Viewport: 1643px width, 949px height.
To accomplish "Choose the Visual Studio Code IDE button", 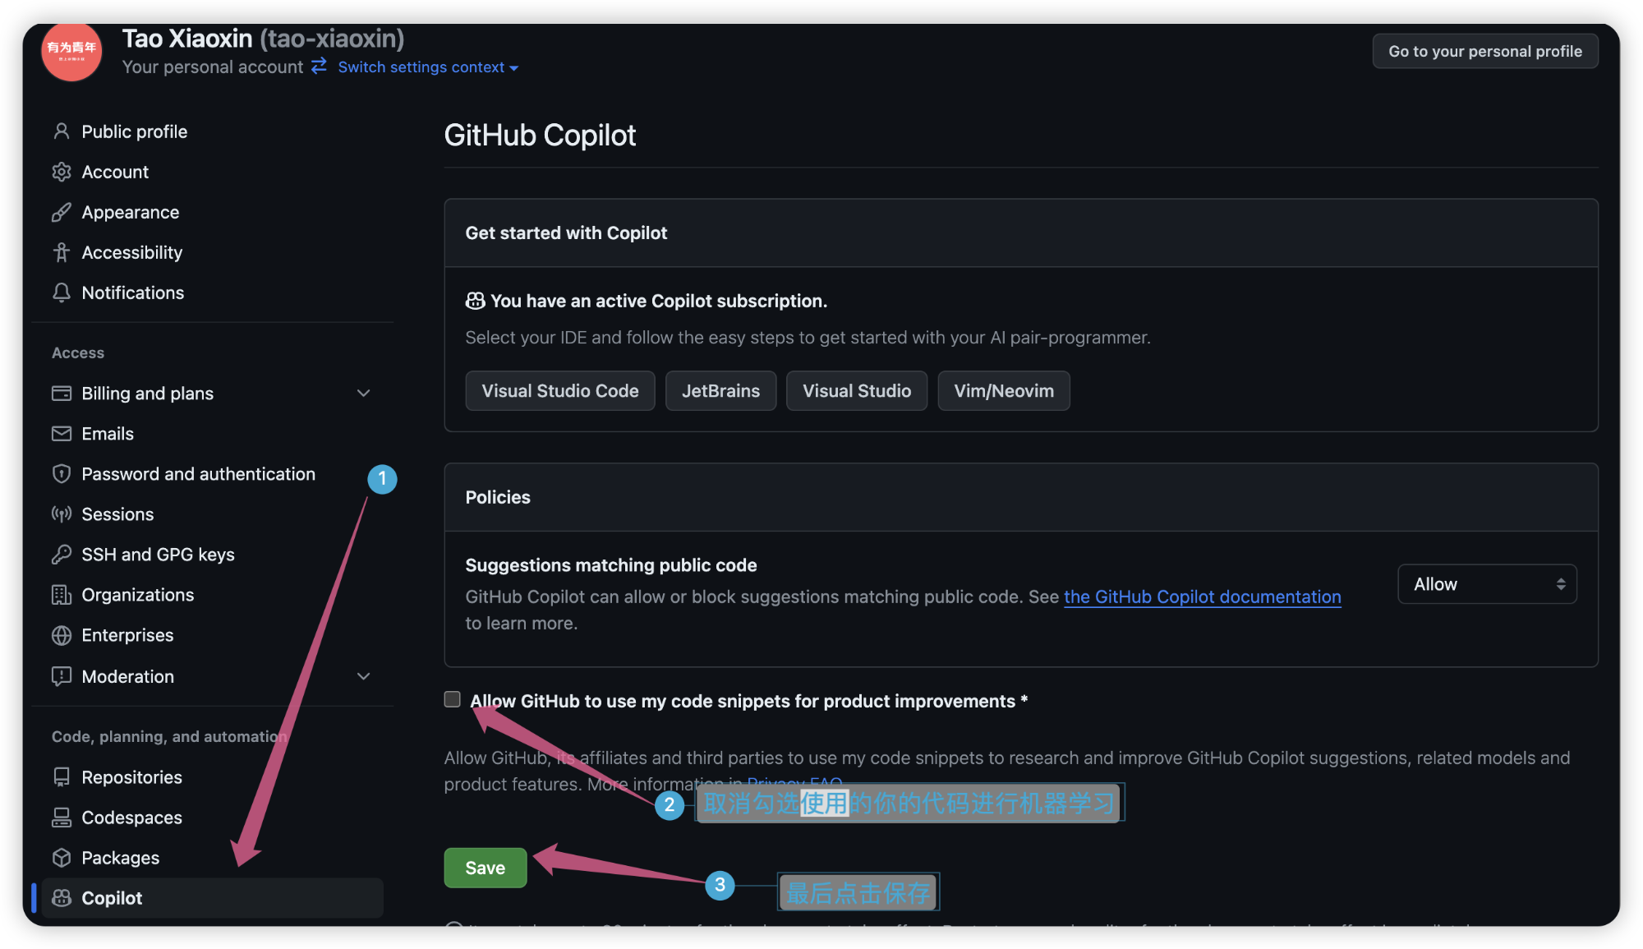I will click(560, 391).
